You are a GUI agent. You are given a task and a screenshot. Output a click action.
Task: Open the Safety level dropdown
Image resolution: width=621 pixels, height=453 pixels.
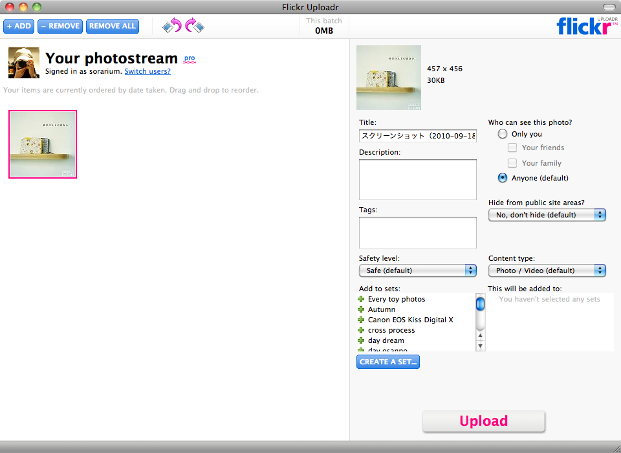[x=417, y=271]
